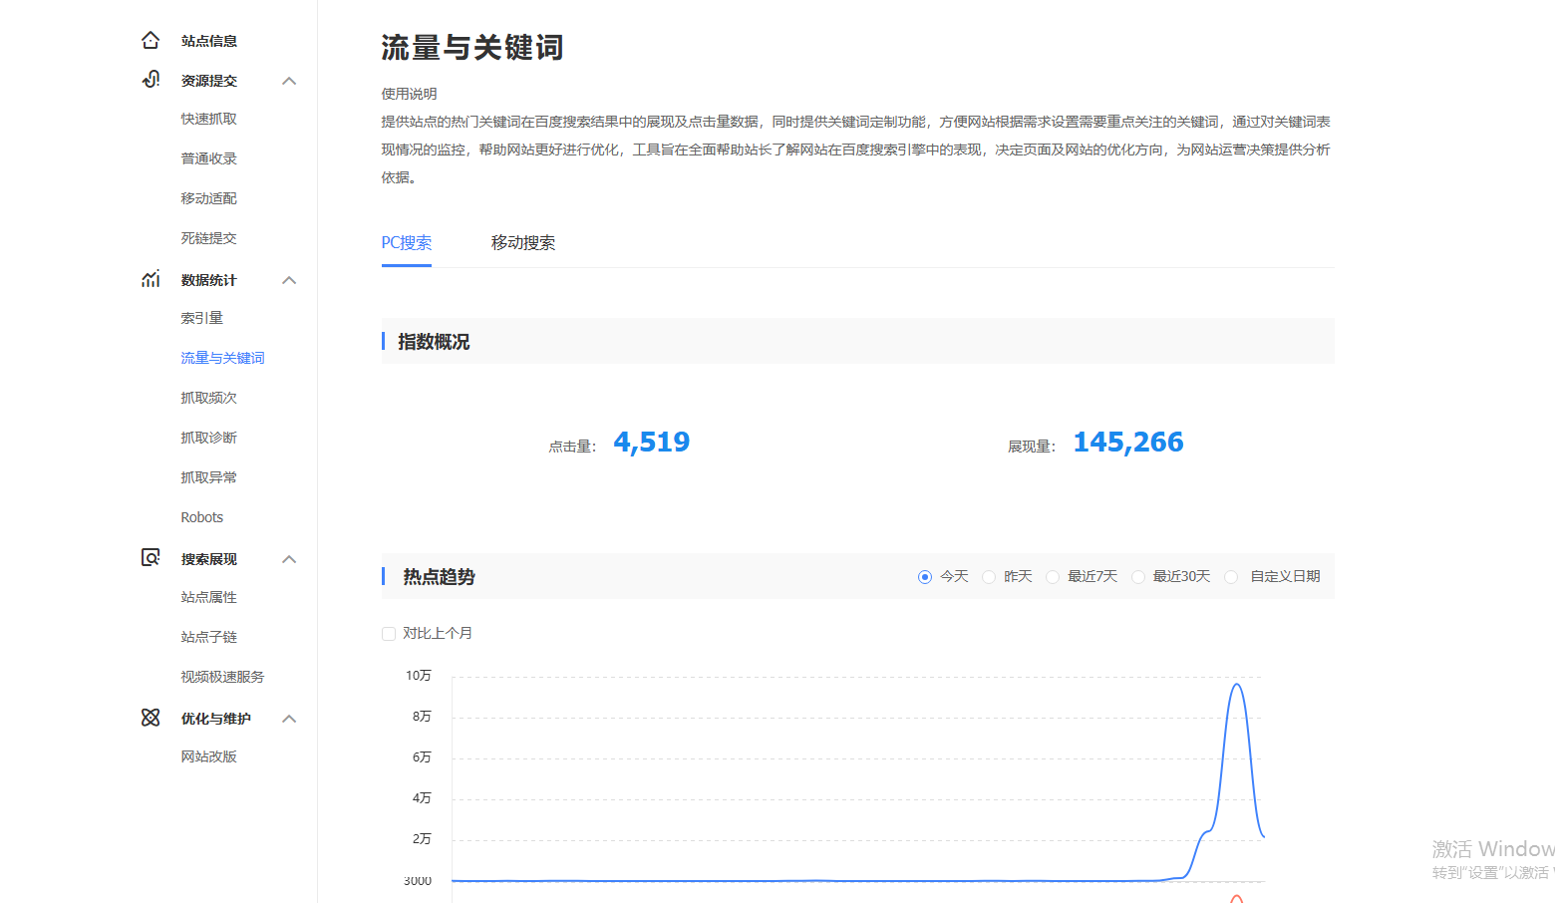Screen dimensions: 1555x903
Task: Open 流量与关键词 in the sidebar
Action: (223, 358)
